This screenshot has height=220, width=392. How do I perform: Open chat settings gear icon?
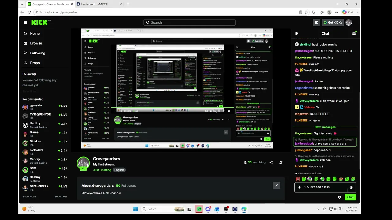[x=339, y=197]
